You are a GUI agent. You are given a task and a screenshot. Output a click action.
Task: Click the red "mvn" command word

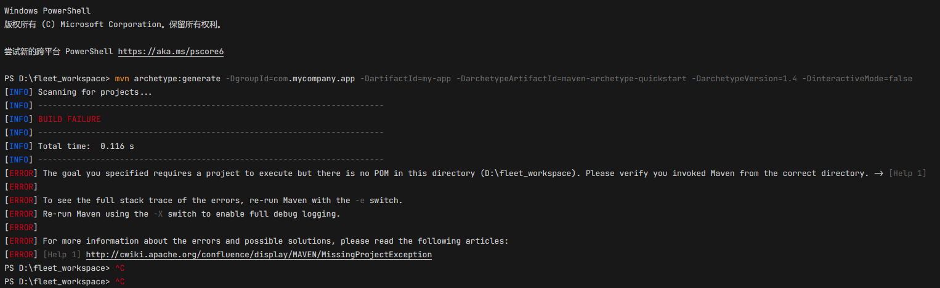121,79
